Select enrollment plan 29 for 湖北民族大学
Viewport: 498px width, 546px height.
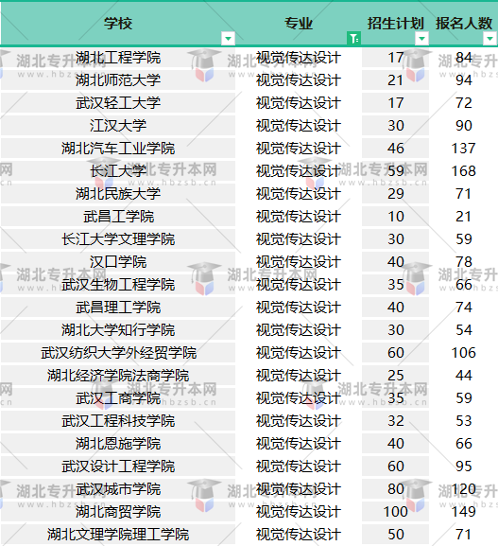(x=395, y=194)
